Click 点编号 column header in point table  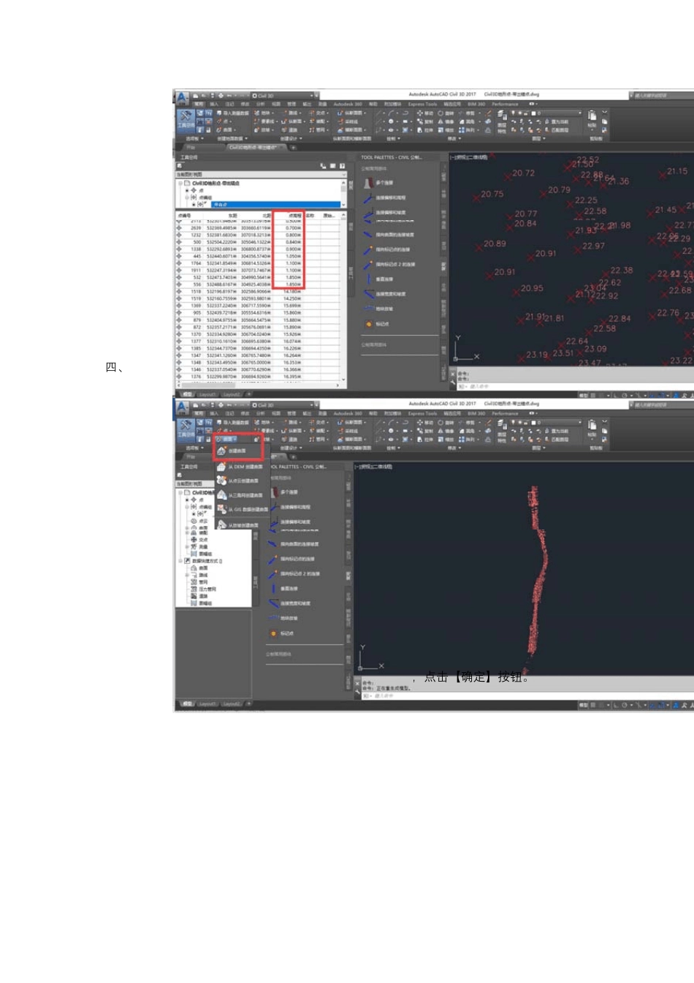[188, 216]
